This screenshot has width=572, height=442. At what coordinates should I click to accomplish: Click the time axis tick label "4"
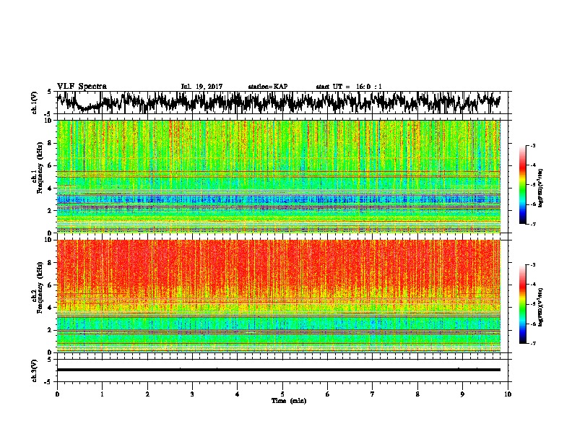point(238,394)
